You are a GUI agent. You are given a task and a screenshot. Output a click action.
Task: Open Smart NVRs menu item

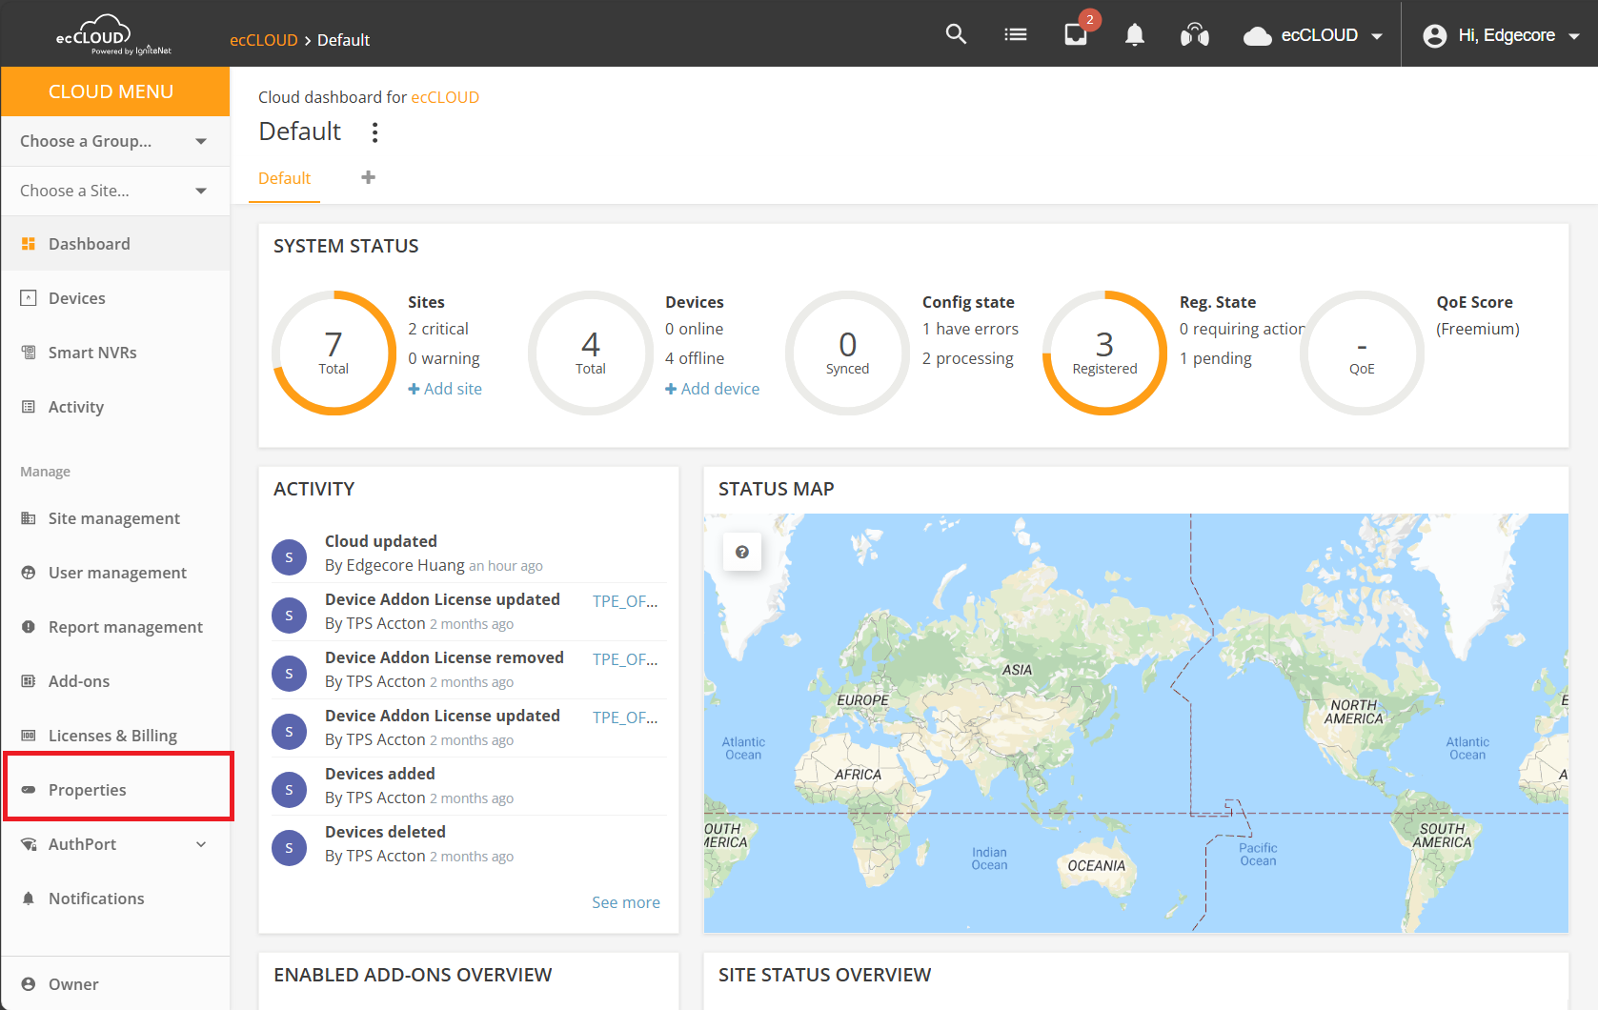[x=115, y=353]
